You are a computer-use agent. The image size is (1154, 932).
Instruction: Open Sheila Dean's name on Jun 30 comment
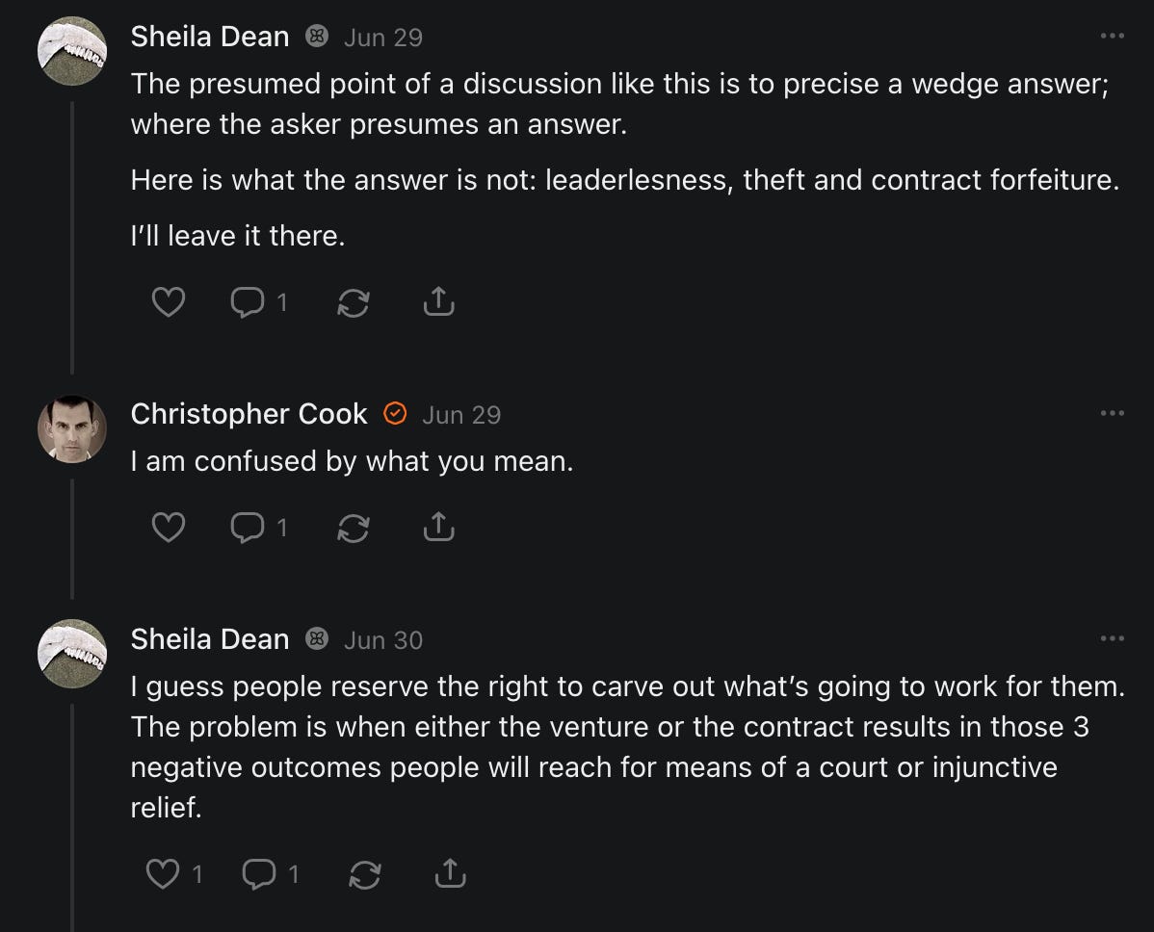[x=209, y=639]
